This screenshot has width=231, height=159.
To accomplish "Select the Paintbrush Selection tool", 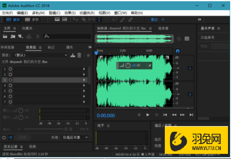I will tap(123, 20).
